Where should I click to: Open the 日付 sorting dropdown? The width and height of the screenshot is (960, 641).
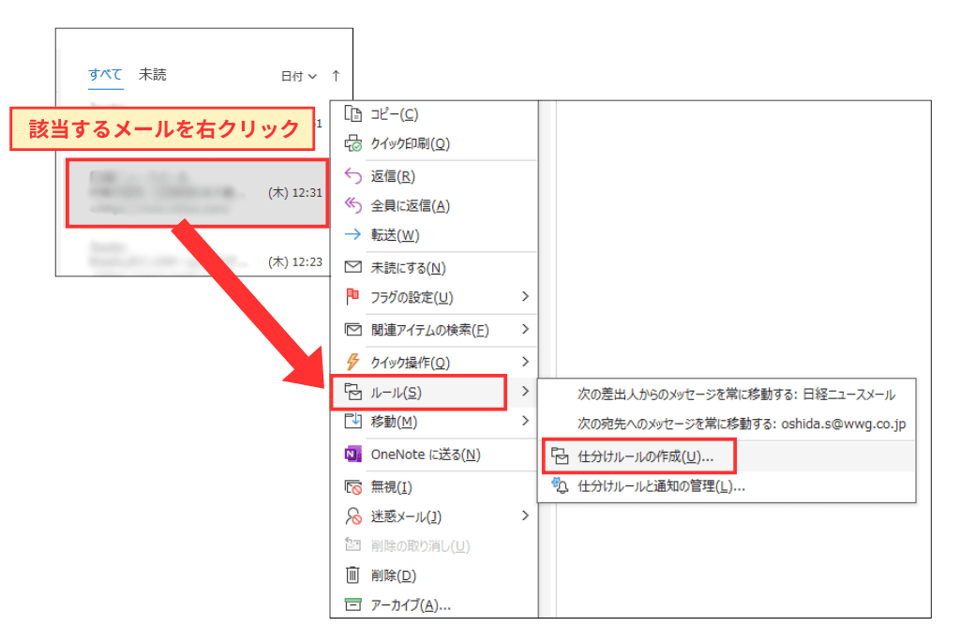pyautogui.click(x=298, y=75)
